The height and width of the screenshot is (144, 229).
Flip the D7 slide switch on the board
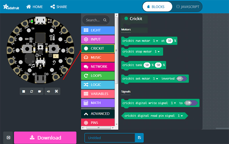click(41, 61)
